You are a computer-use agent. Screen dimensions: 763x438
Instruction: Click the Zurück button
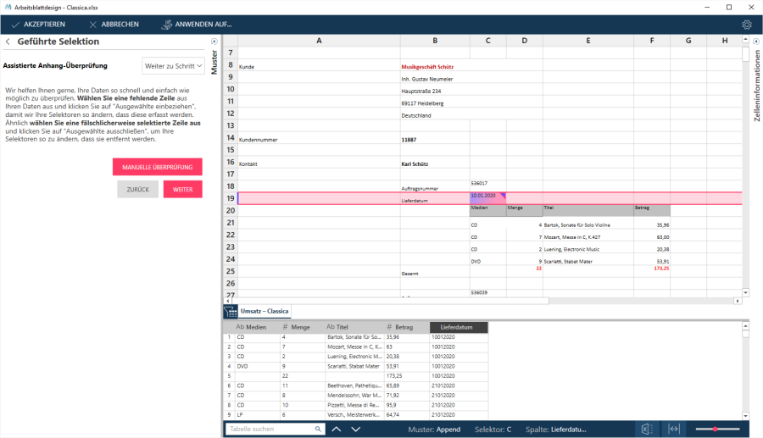tap(137, 190)
